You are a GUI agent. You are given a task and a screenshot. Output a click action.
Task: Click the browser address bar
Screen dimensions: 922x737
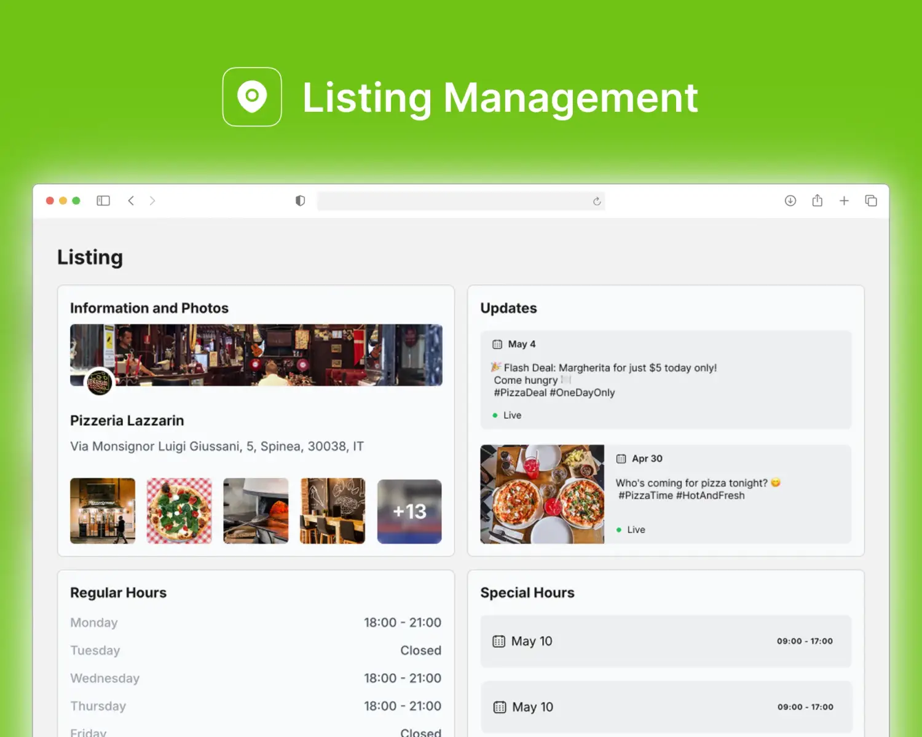pos(455,201)
